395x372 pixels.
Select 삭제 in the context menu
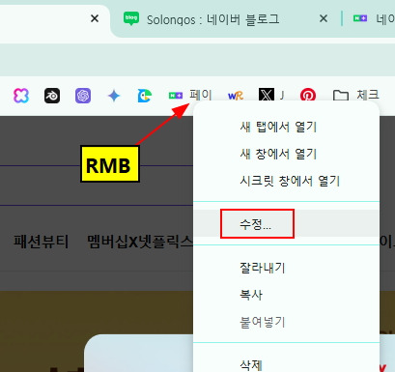[x=286, y=364]
